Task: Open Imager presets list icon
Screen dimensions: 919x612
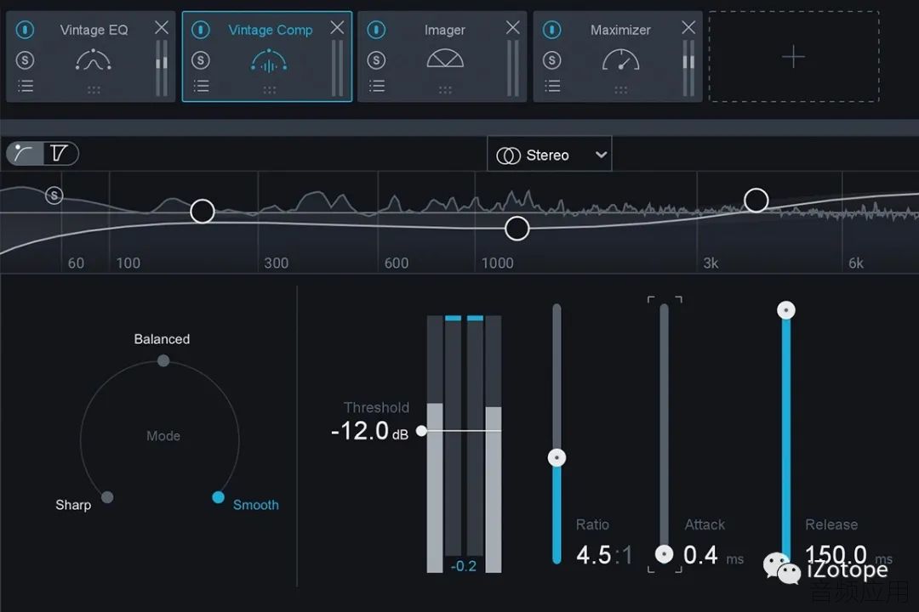Action: pos(377,86)
